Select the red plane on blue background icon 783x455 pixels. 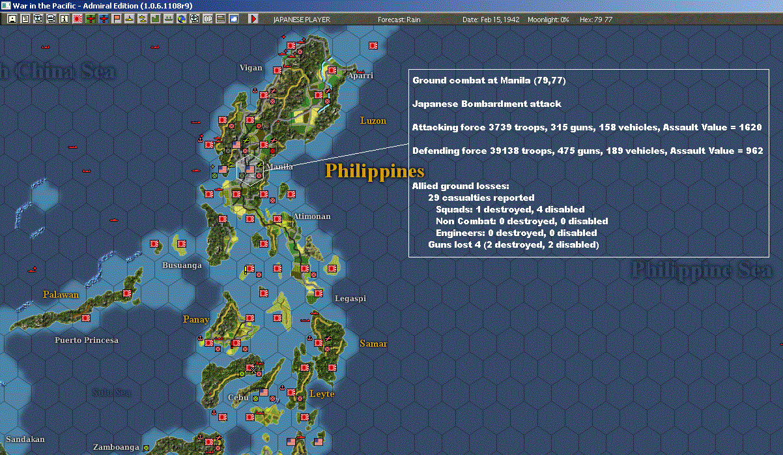coord(104,19)
